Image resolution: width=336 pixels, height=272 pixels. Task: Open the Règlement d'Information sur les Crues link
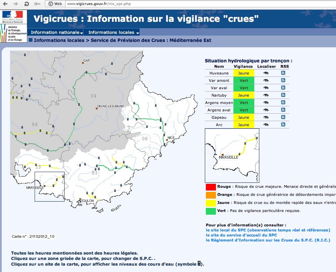(268, 240)
